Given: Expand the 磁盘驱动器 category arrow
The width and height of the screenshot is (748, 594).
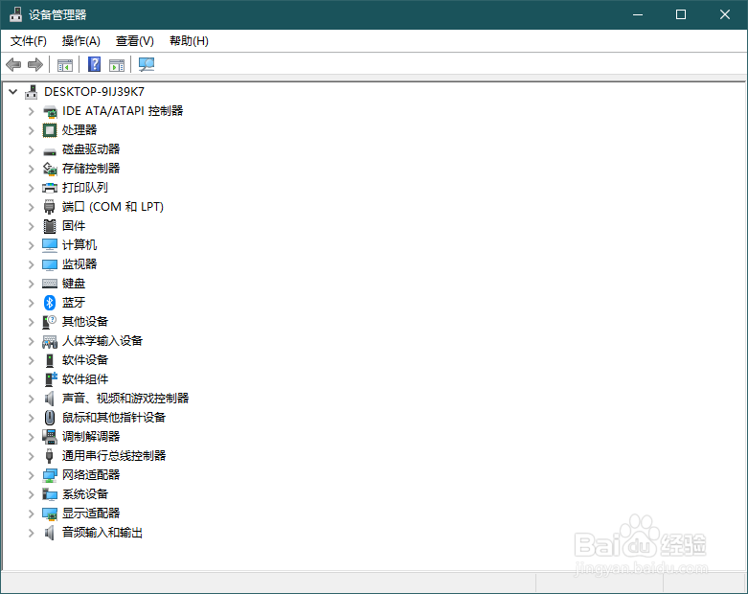Looking at the screenshot, I should click(x=31, y=149).
